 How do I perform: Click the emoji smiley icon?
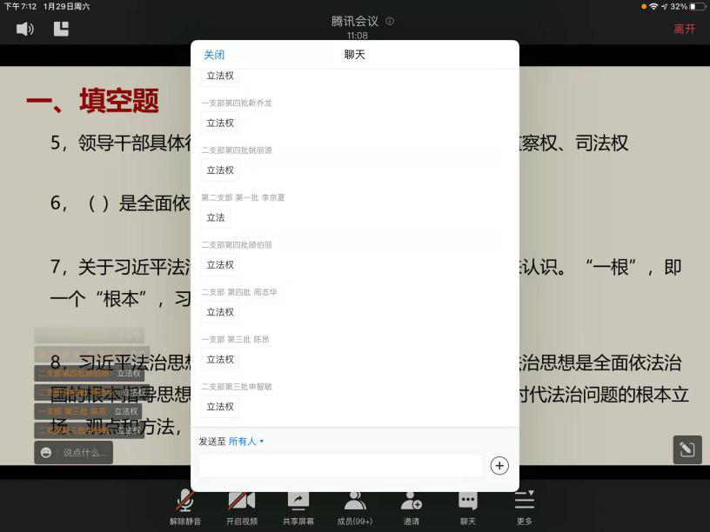click(46, 452)
